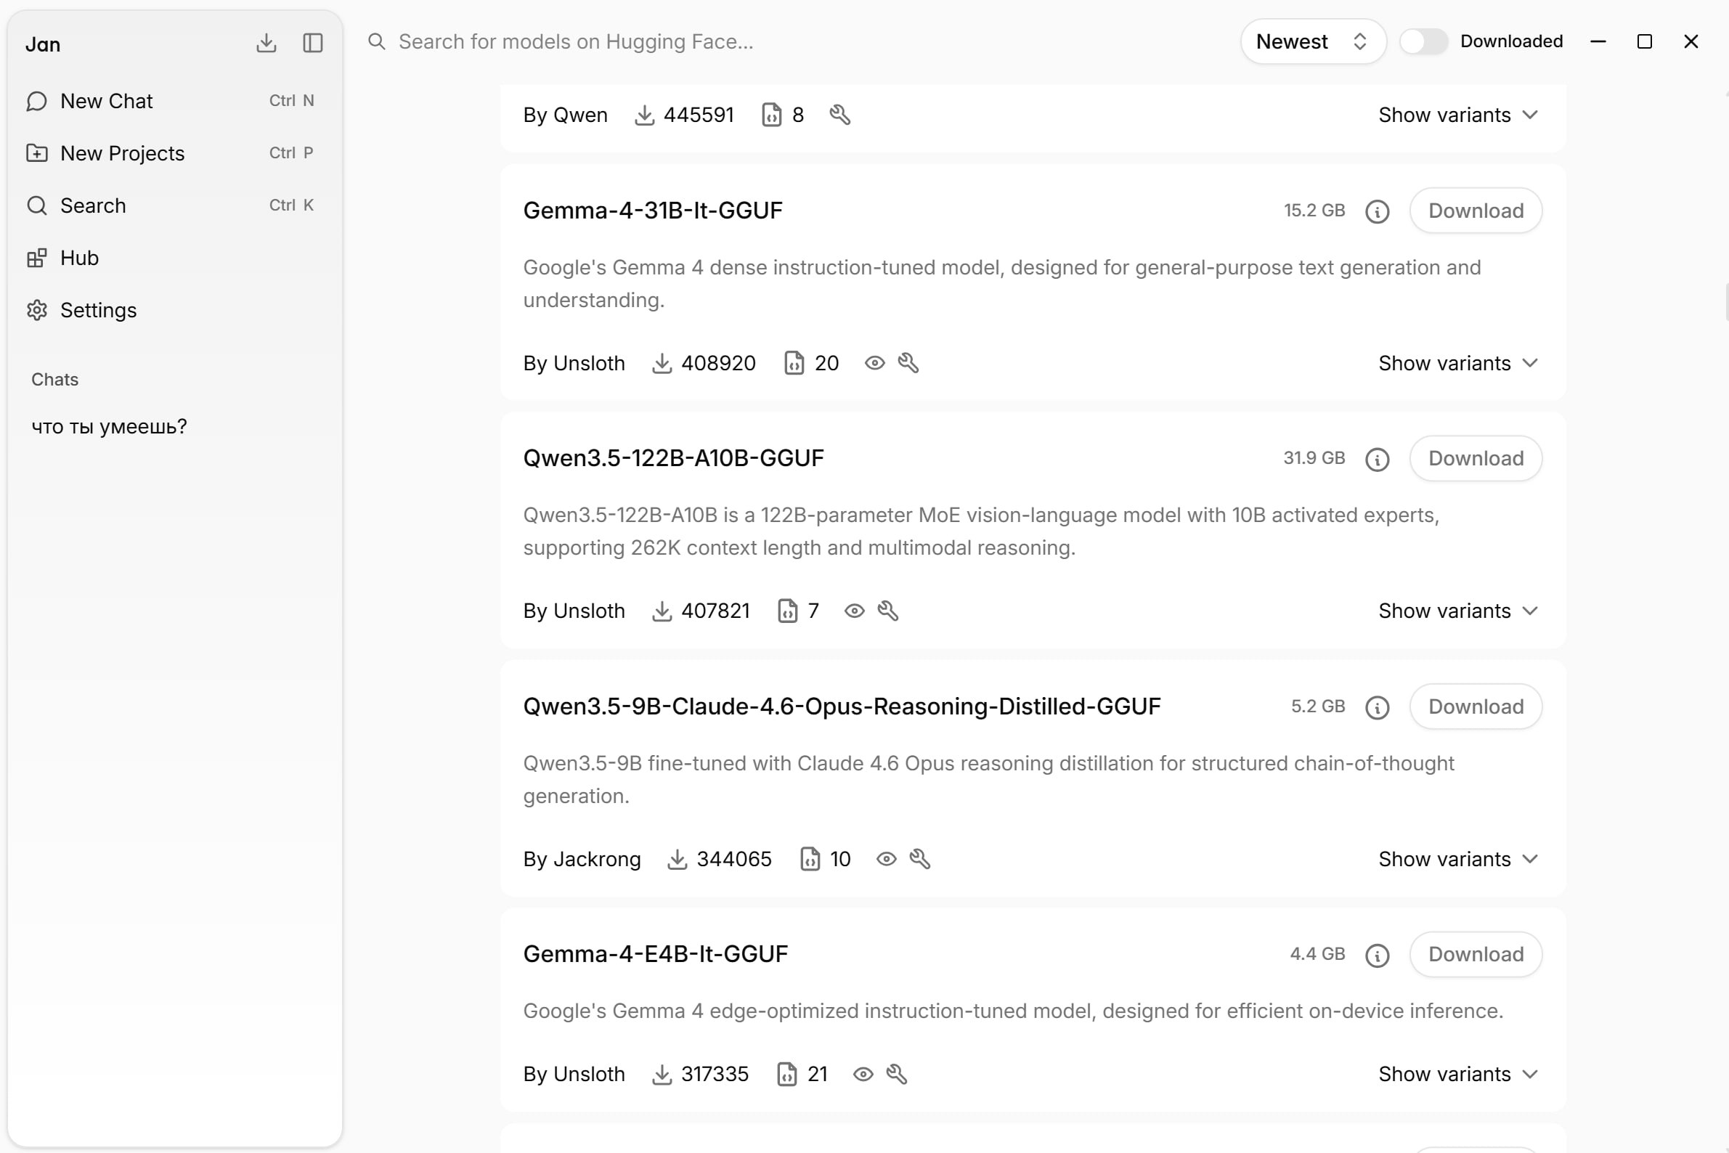
Task: Collapse sidebar with the panel icon
Action: pyautogui.click(x=312, y=44)
